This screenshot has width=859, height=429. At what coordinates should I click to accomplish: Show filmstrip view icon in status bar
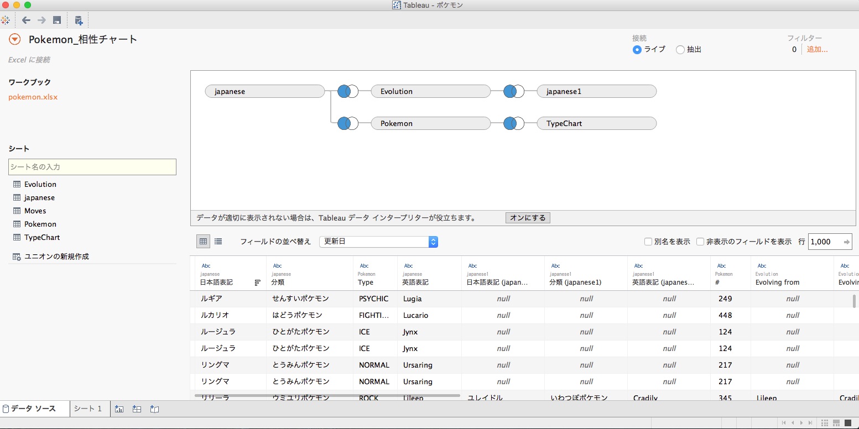tap(836, 423)
